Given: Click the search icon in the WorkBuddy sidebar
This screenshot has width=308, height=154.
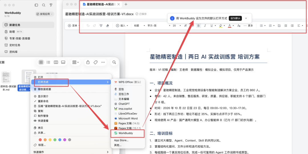Looking at the screenshot, I should 44,5.
